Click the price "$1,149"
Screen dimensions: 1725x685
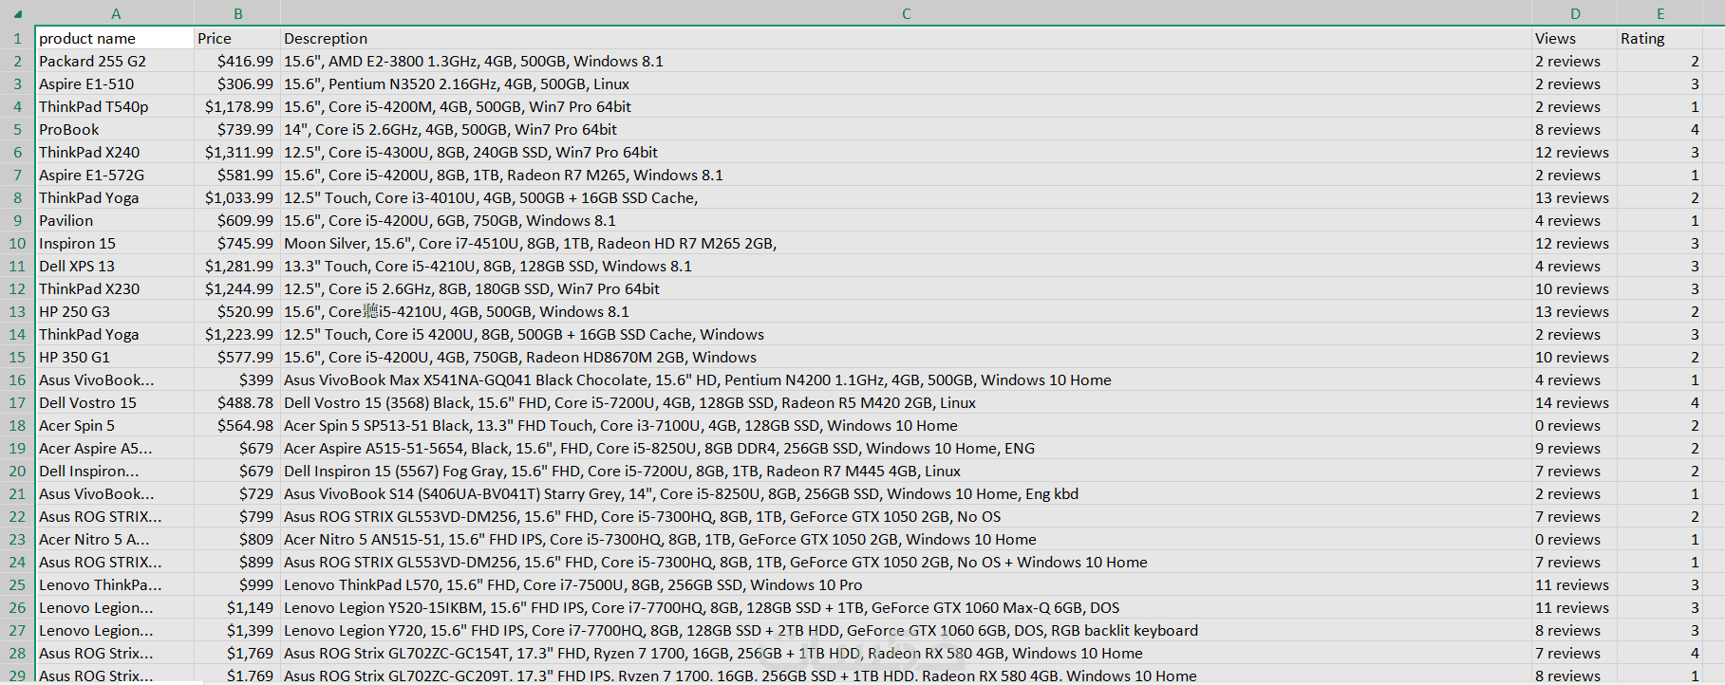pyautogui.click(x=237, y=607)
